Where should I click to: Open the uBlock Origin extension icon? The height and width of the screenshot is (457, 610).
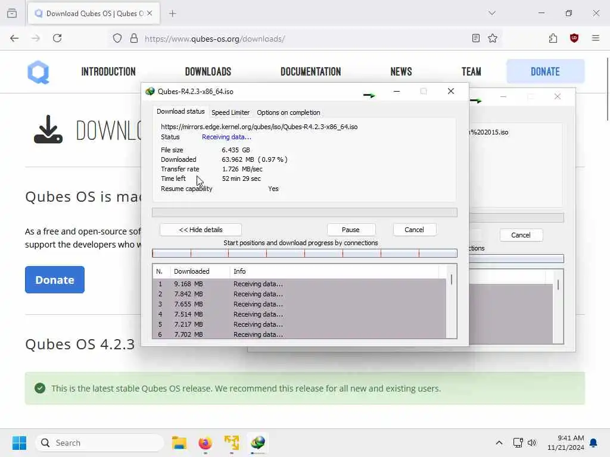[574, 38]
